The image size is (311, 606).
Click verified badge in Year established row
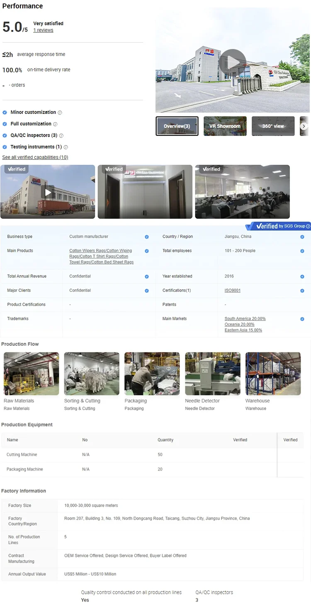pyautogui.click(x=302, y=276)
